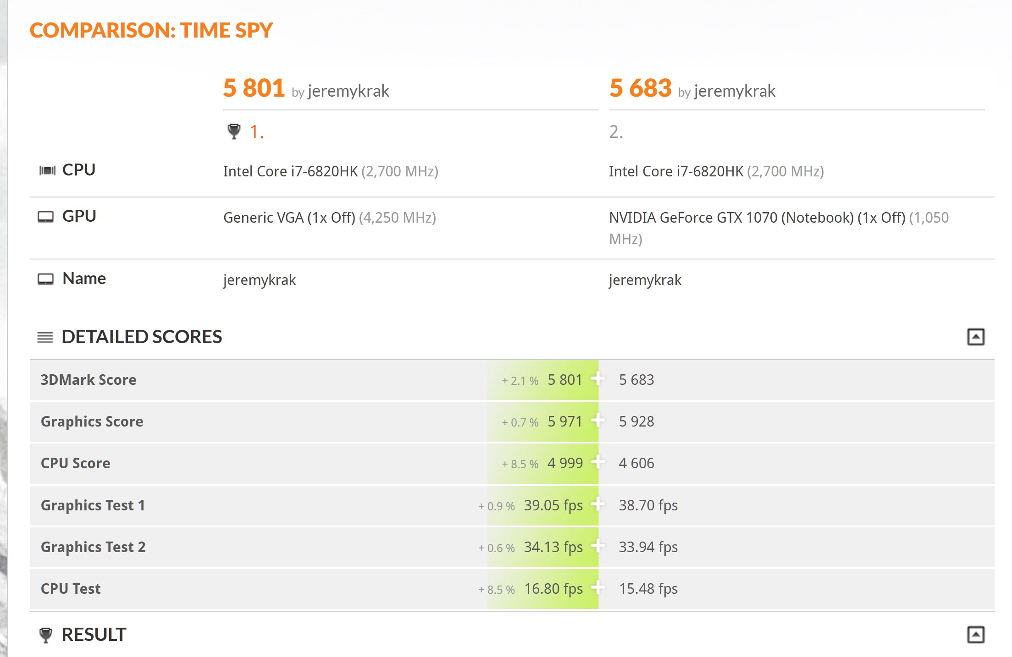
Task: Collapse the Result section
Action: [975, 635]
